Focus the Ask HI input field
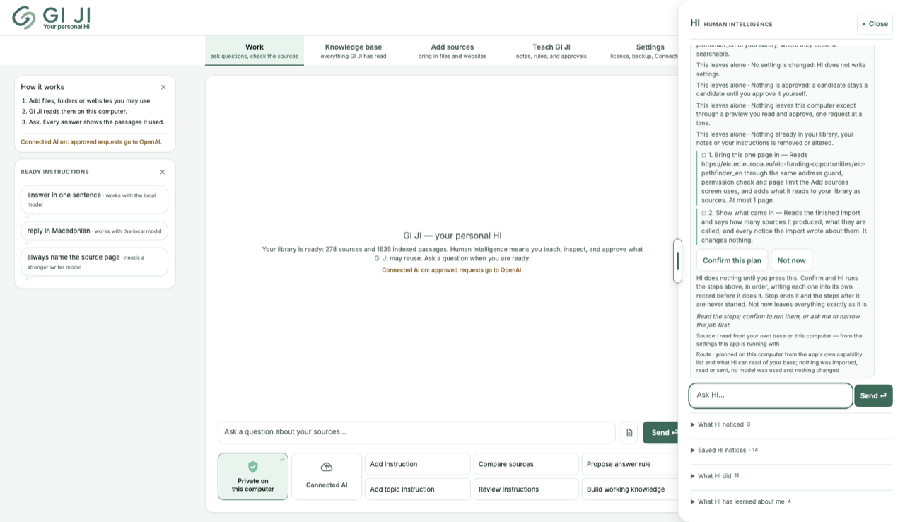The height and width of the screenshot is (522, 905). (x=771, y=395)
